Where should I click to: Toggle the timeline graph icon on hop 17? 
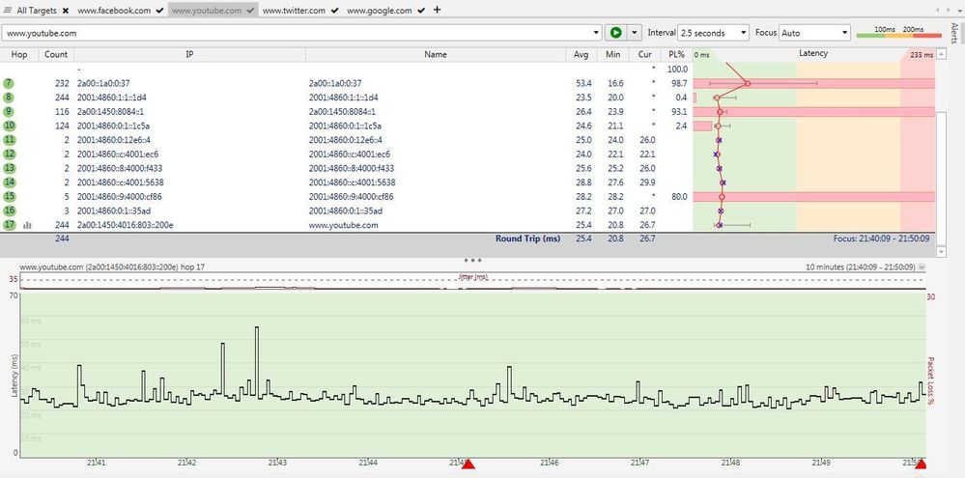click(27, 225)
